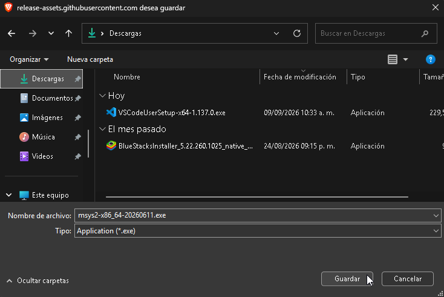Select VSCodeUserSetup-x64-1.137.0.exe file
This screenshot has height=297, width=444.
click(172, 113)
